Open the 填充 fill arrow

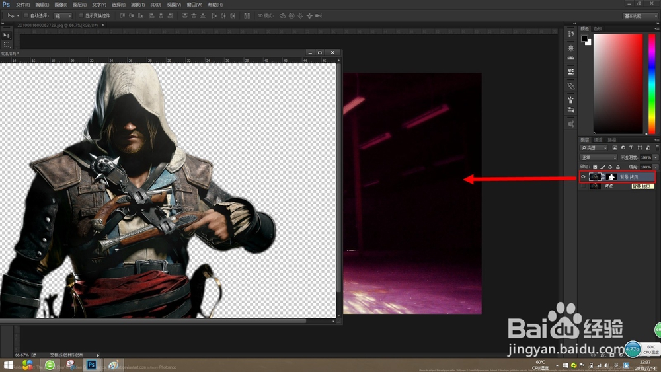[x=656, y=167]
